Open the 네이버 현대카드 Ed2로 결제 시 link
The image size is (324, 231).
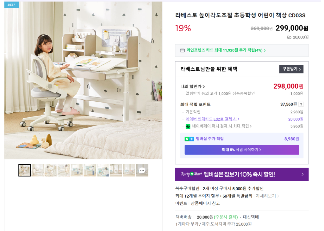(x=212, y=119)
